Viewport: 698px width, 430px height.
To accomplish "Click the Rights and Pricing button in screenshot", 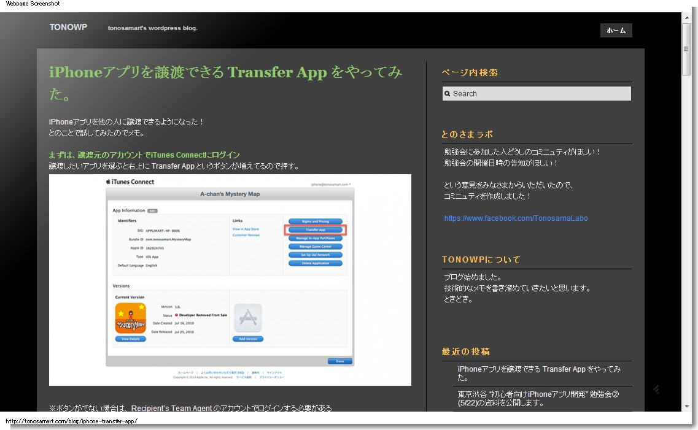I will (315, 221).
